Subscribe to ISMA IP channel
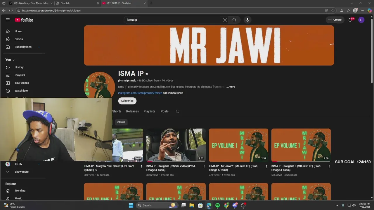 [127, 101]
